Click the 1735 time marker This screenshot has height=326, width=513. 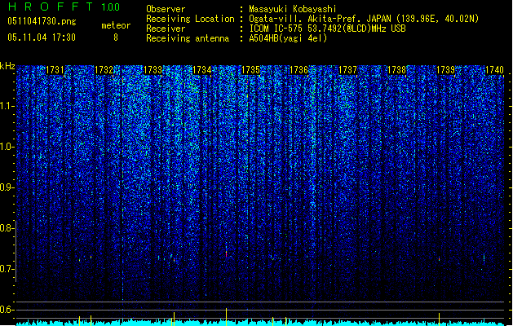250,70
